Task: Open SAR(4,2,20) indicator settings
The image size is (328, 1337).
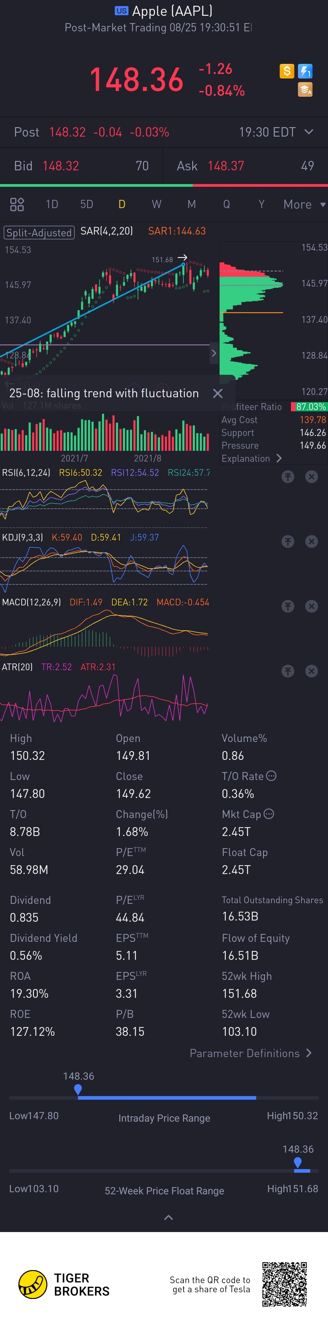Action: pos(107,231)
